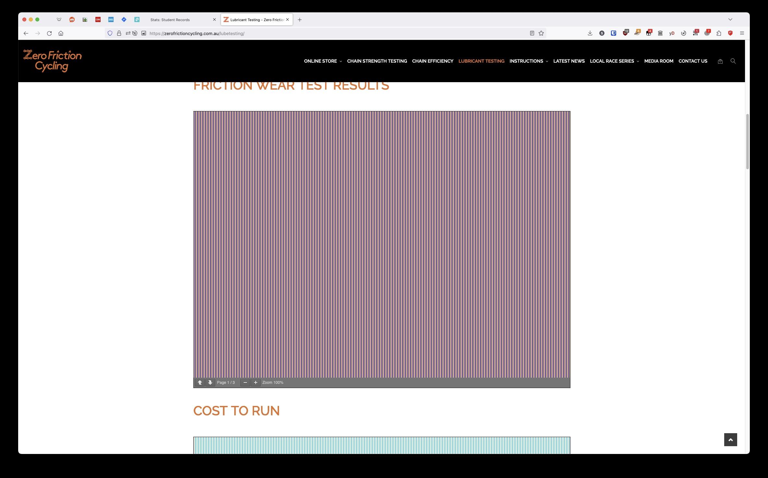768x478 pixels.
Task: Select LUBRICANT TESTING in the navigation menu
Action: (481, 61)
